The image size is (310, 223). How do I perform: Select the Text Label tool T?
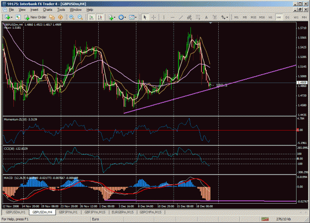pyautogui.click(x=215, y=17)
